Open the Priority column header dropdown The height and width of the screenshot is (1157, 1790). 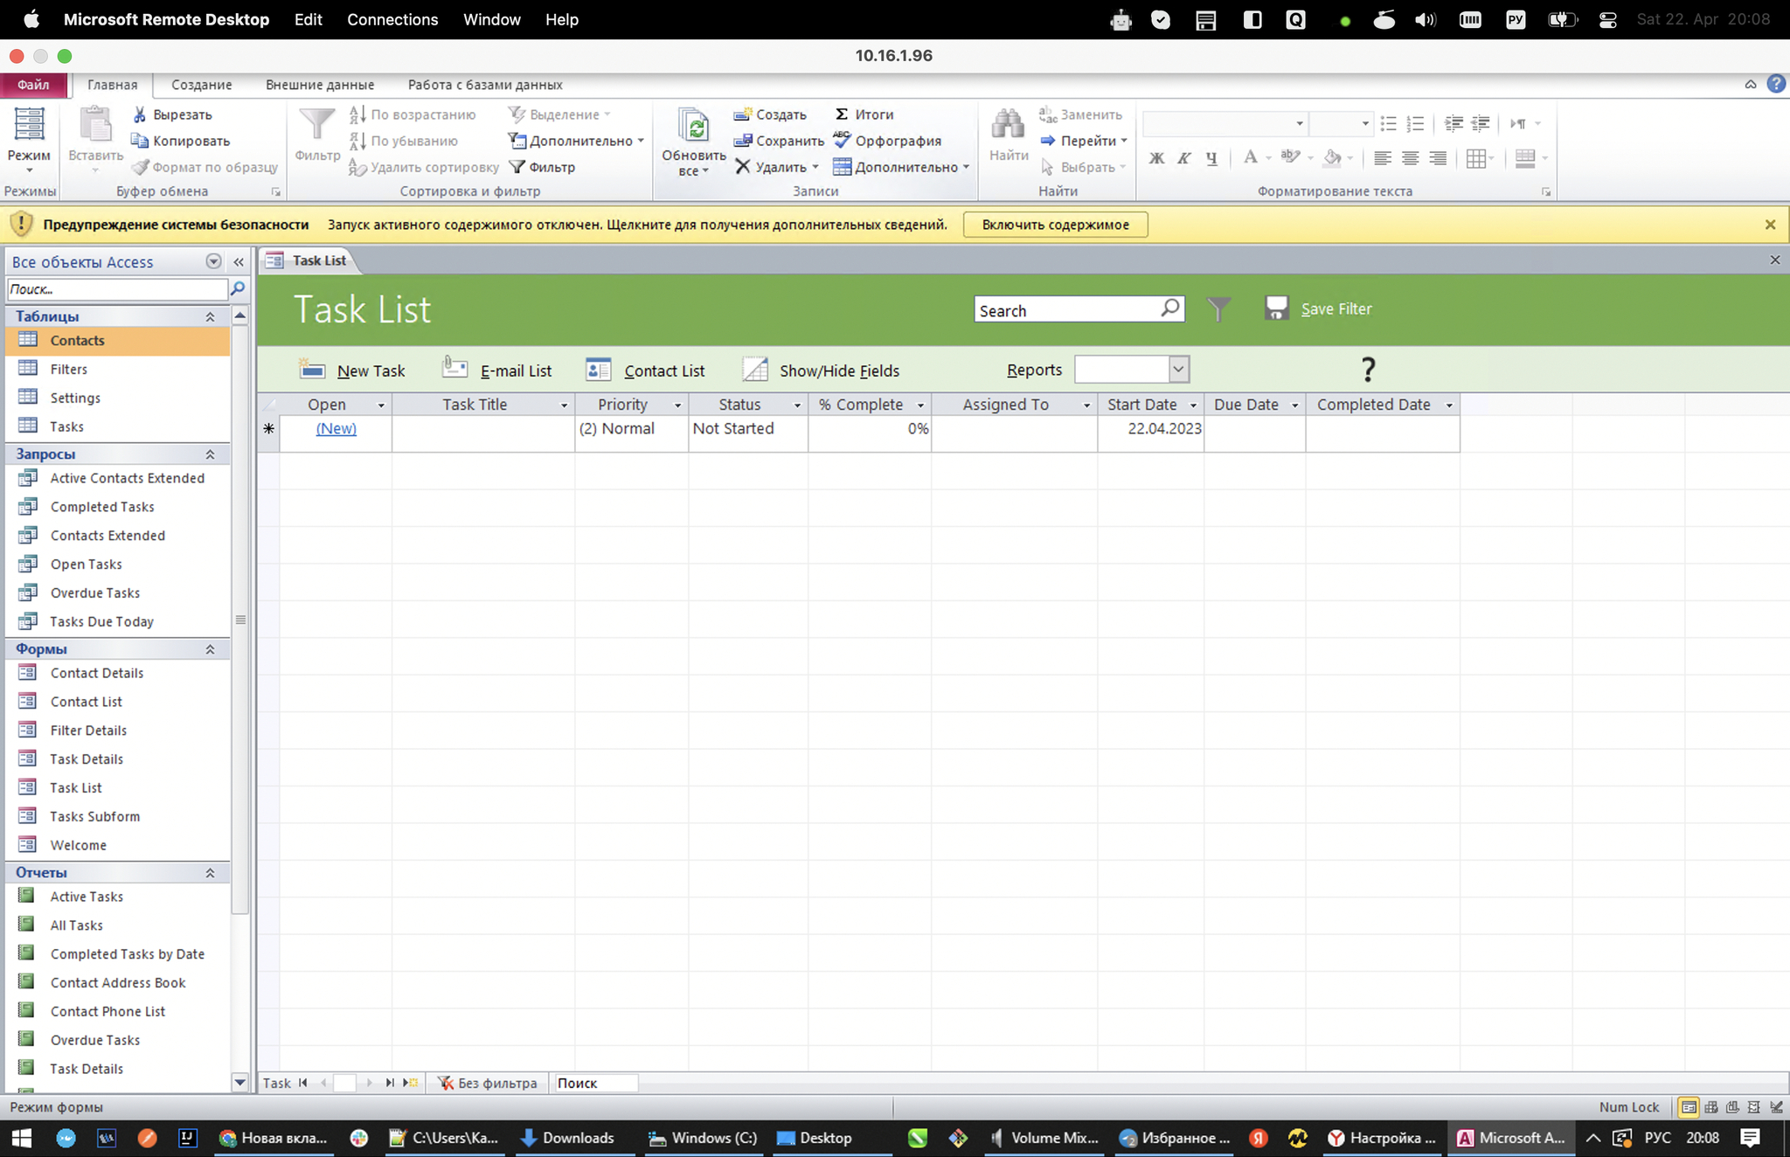pos(677,405)
